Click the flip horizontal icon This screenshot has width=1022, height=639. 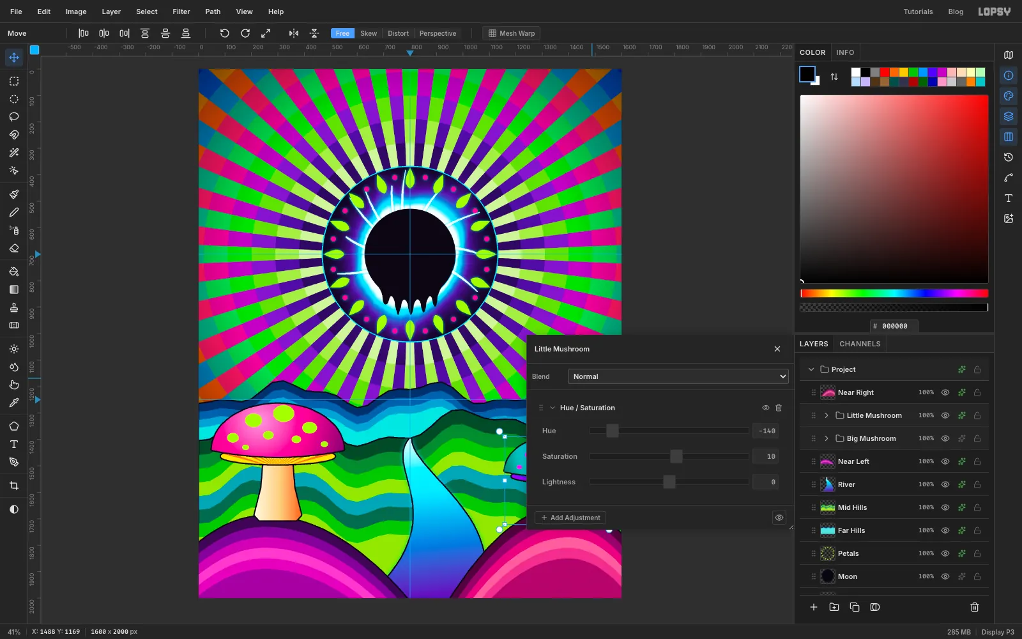[294, 33]
